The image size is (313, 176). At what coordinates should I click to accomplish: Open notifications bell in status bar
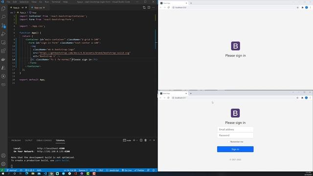click(154, 170)
